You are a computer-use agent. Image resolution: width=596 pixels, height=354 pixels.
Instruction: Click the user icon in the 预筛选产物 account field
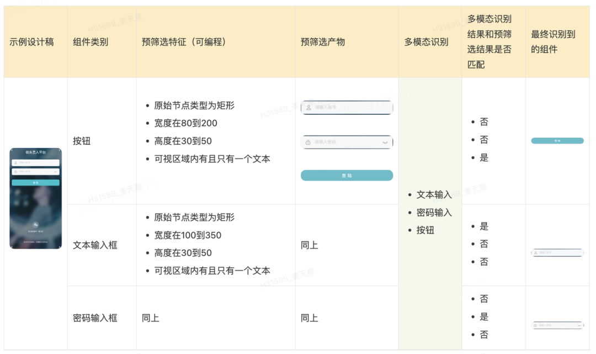click(308, 107)
